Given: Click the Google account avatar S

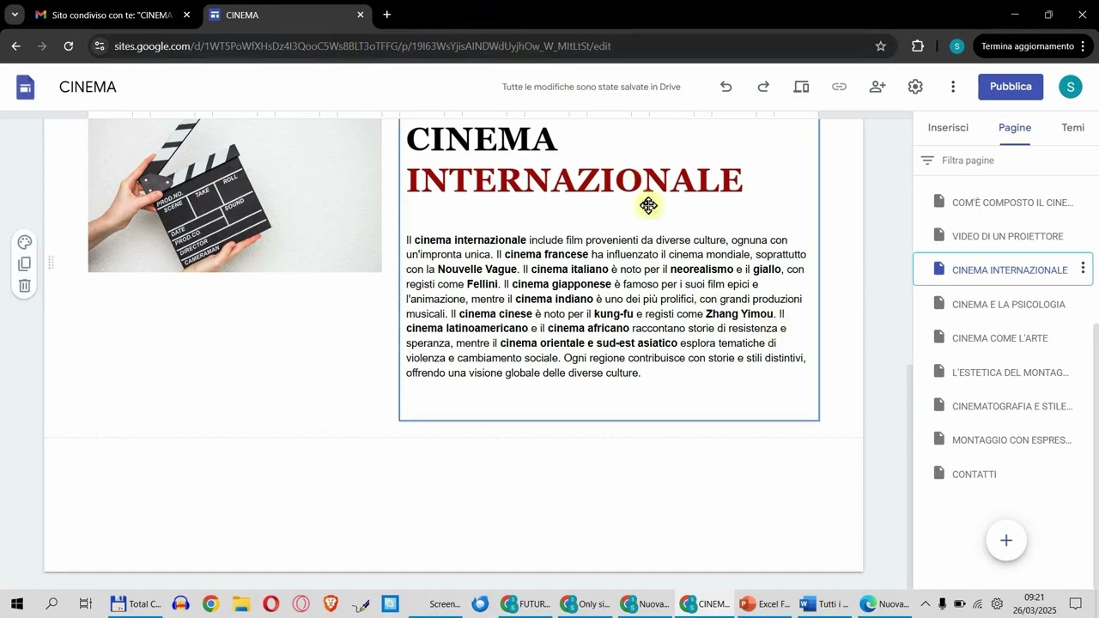Looking at the screenshot, I should 1071,87.
